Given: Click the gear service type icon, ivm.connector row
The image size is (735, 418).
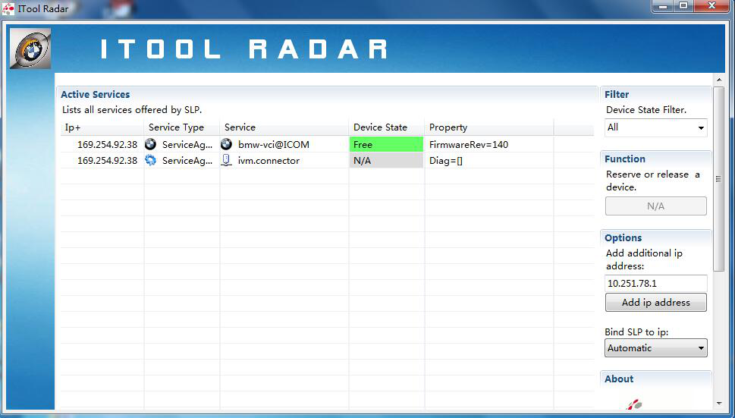Looking at the screenshot, I should [150, 160].
